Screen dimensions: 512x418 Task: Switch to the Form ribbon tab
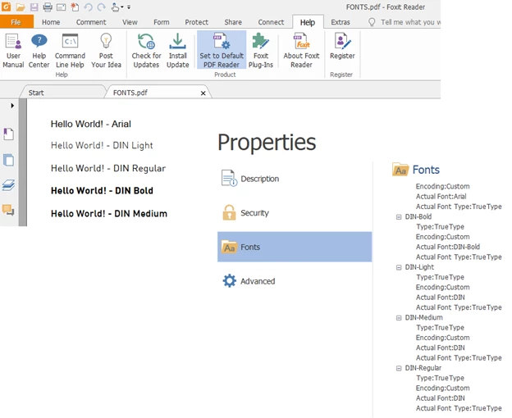coord(162,22)
